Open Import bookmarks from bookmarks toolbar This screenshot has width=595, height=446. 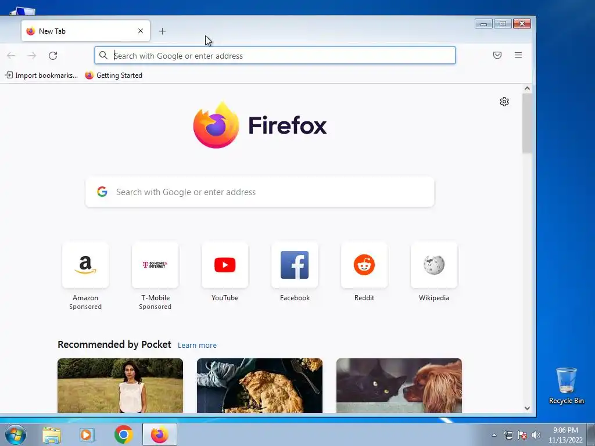[x=41, y=75]
